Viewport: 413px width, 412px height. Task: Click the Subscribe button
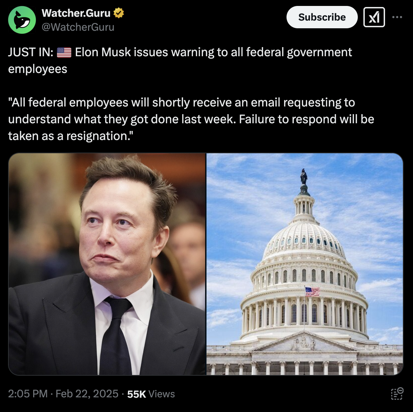(x=322, y=17)
